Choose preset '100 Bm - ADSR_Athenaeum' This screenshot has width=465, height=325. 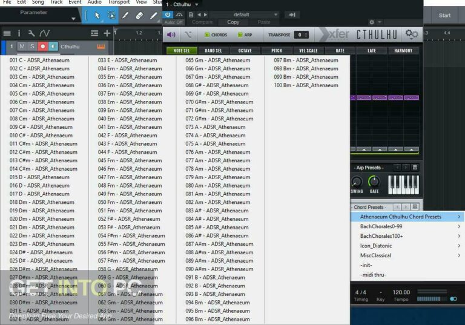tap(306, 85)
